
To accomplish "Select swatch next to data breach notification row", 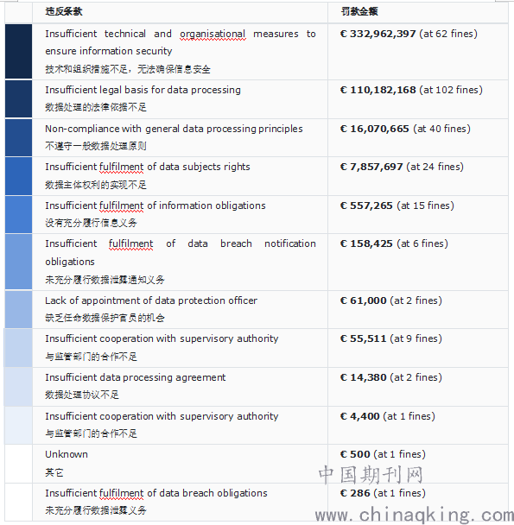I will click(x=18, y=262).
